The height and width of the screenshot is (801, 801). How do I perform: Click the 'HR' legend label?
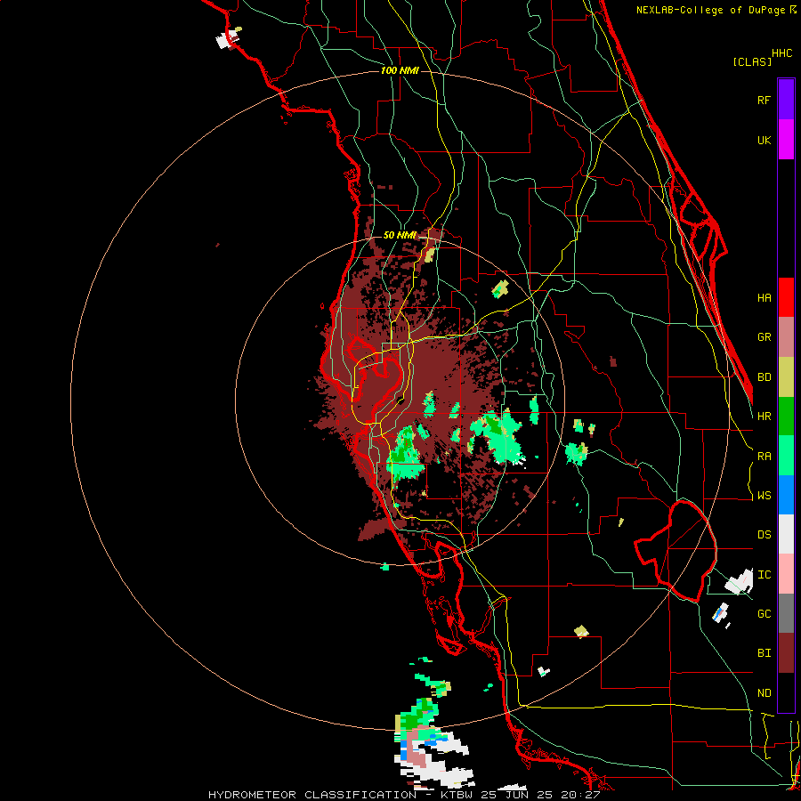coord(764,417)
